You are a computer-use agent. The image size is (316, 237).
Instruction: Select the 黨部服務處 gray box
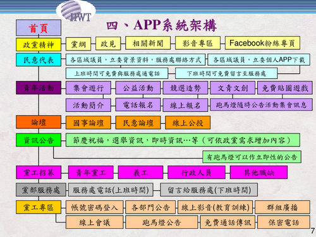tap(41, 190)
